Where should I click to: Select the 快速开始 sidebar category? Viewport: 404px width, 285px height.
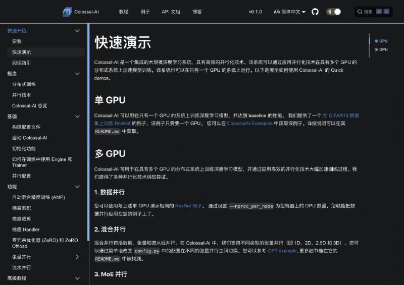point(17,31)
